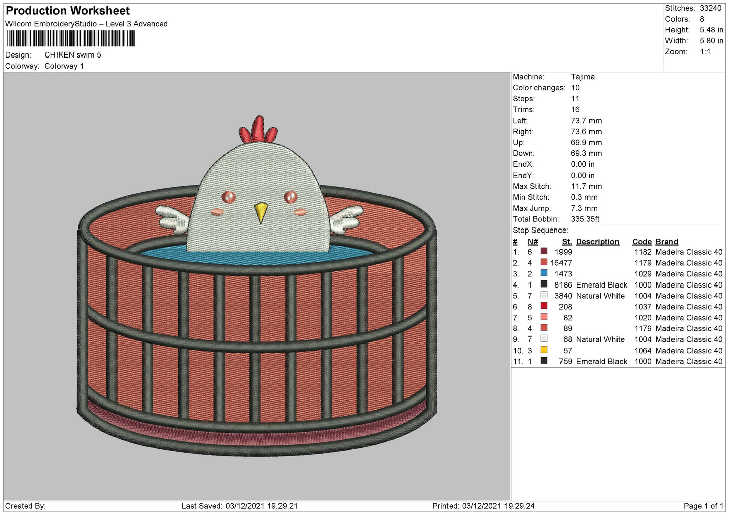Click the 'Stop Sequence:' label
Screen dimensions: 729x515
pos(540,231)
